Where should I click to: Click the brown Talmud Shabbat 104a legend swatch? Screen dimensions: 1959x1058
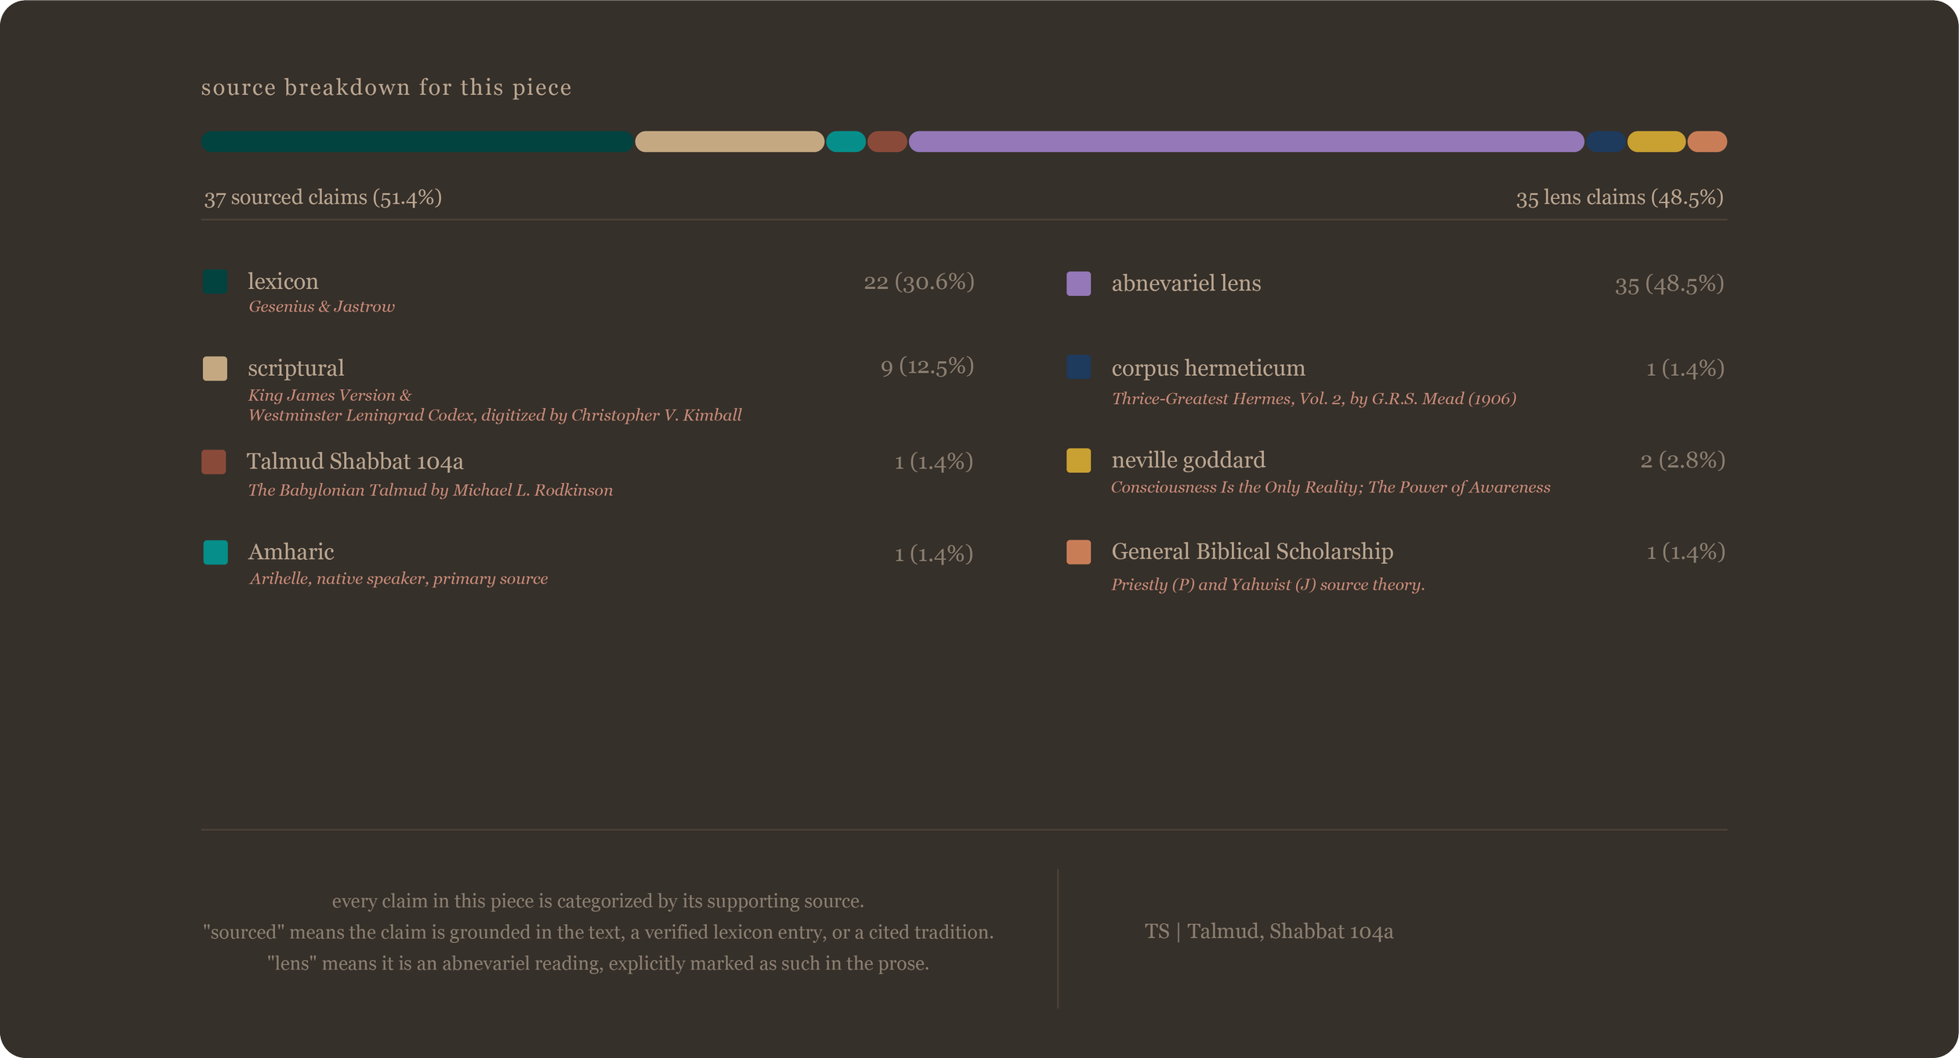tap(214, 461)
